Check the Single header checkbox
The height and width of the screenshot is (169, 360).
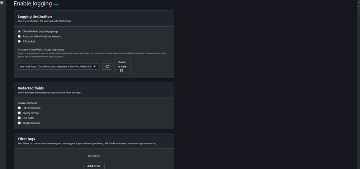[x=19, y=123]
